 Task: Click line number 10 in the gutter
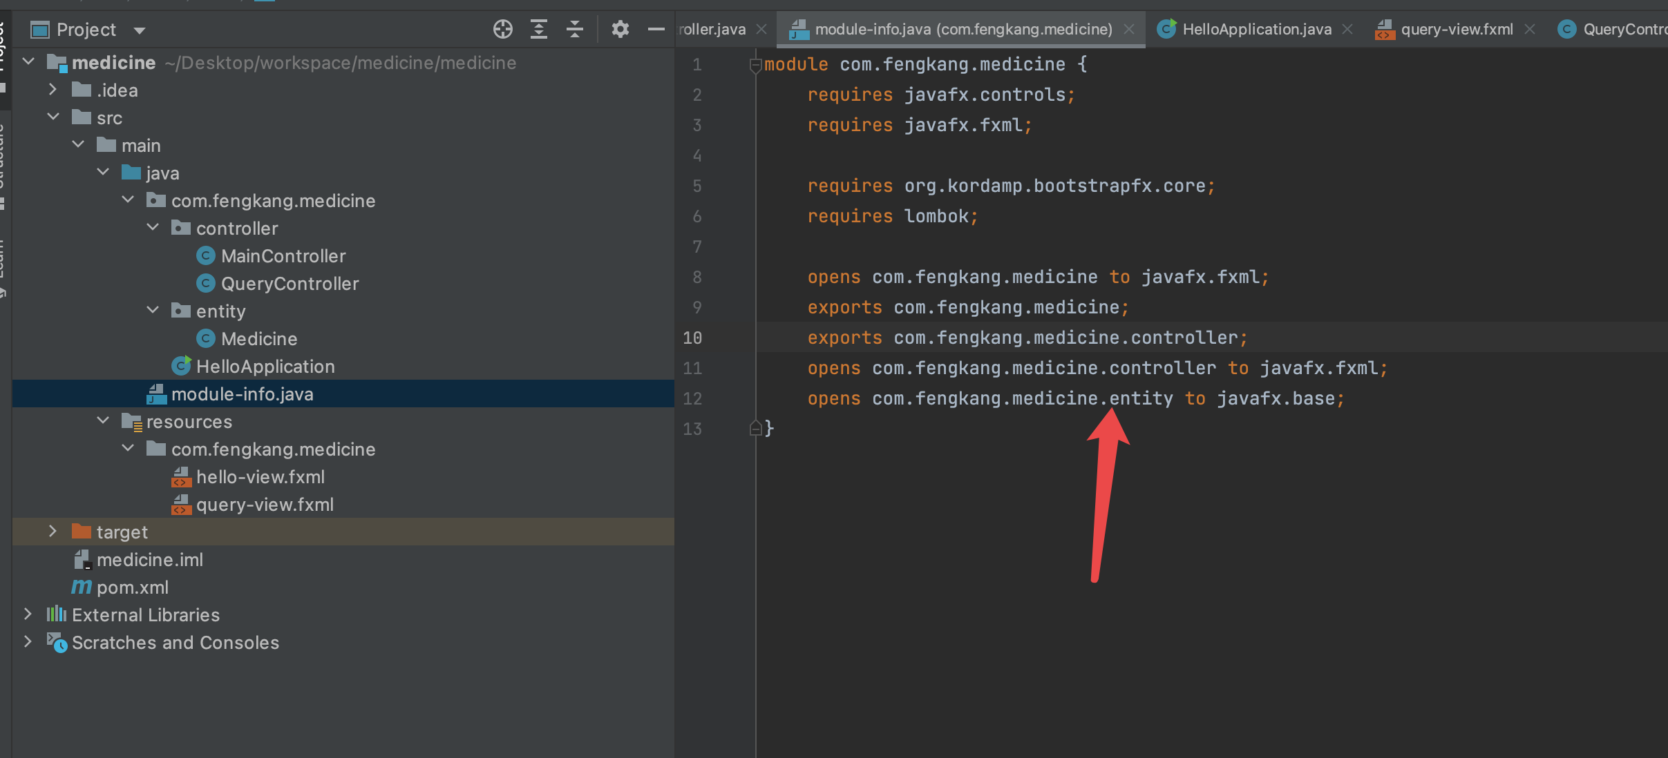click(x=692, y=338)
